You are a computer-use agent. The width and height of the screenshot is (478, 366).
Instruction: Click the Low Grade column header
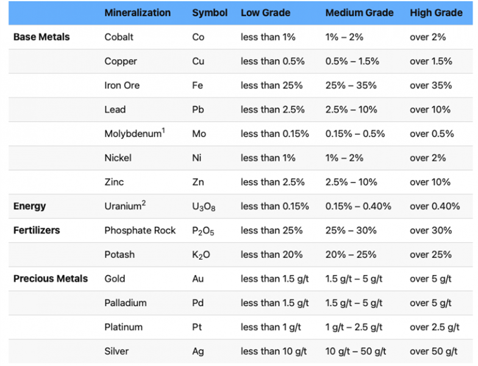tap(266, 13)
